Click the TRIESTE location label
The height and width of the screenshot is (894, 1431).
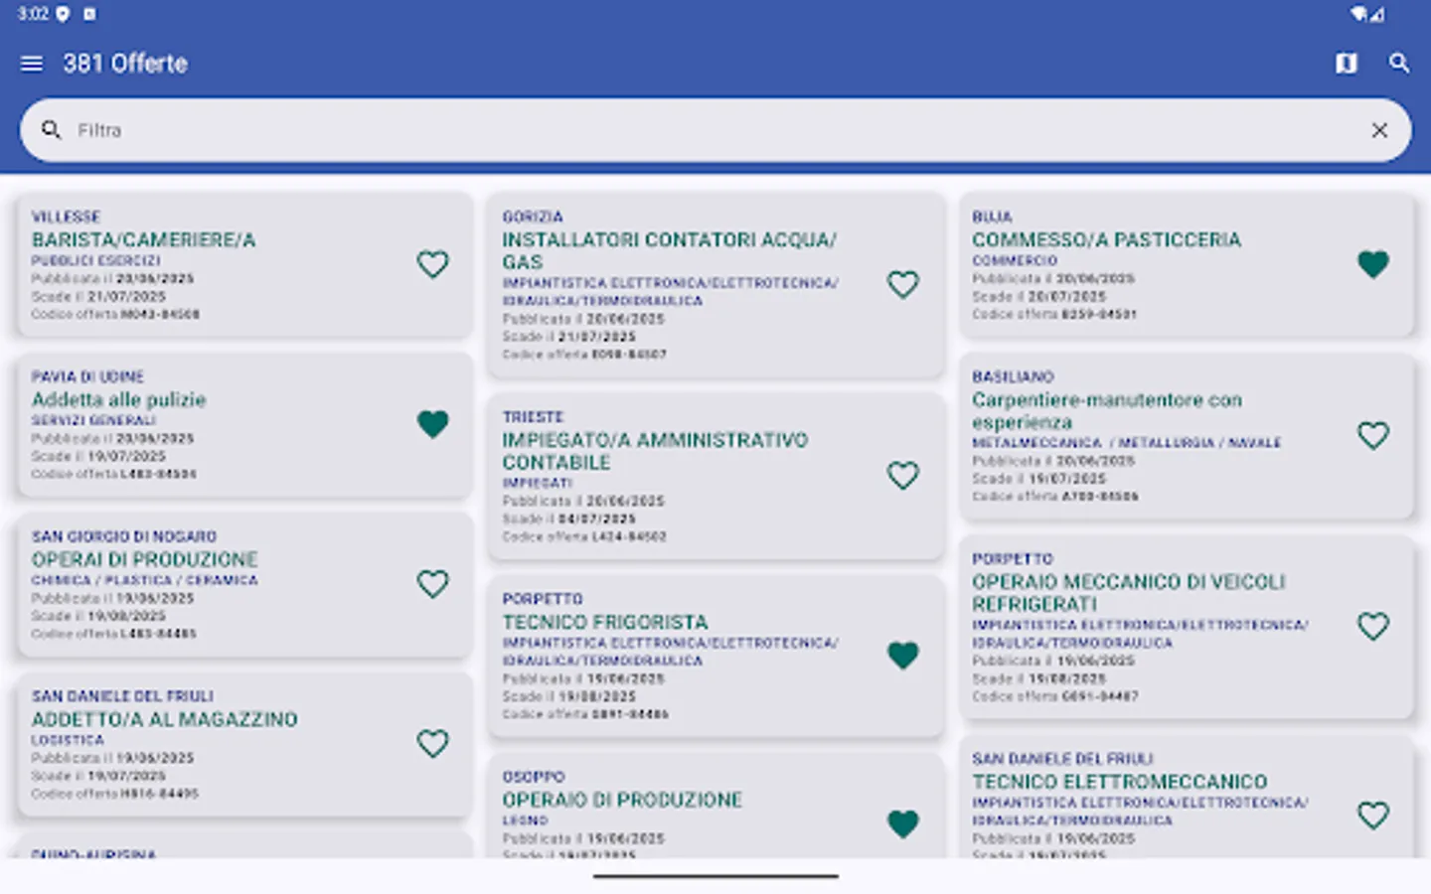pos(533,417)
